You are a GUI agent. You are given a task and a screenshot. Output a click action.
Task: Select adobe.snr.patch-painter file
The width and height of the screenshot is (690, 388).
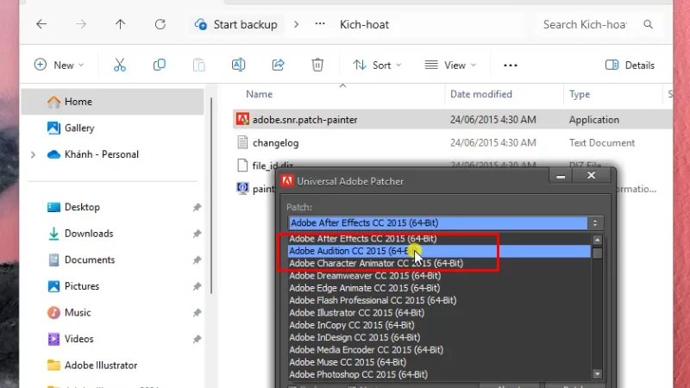pyautogui.click(x=452, y=120)
